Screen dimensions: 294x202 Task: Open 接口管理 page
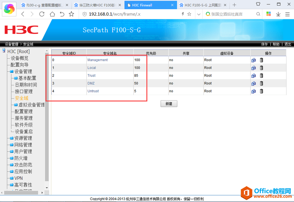24,92
